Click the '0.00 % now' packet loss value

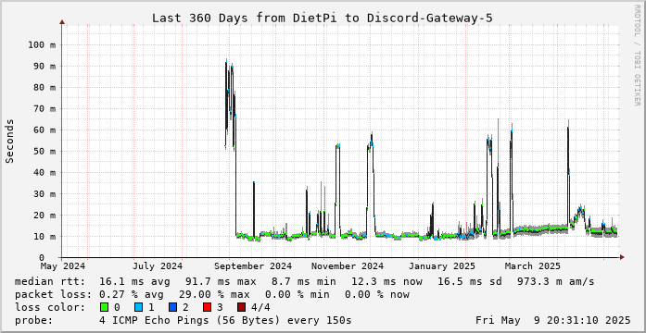377,294
